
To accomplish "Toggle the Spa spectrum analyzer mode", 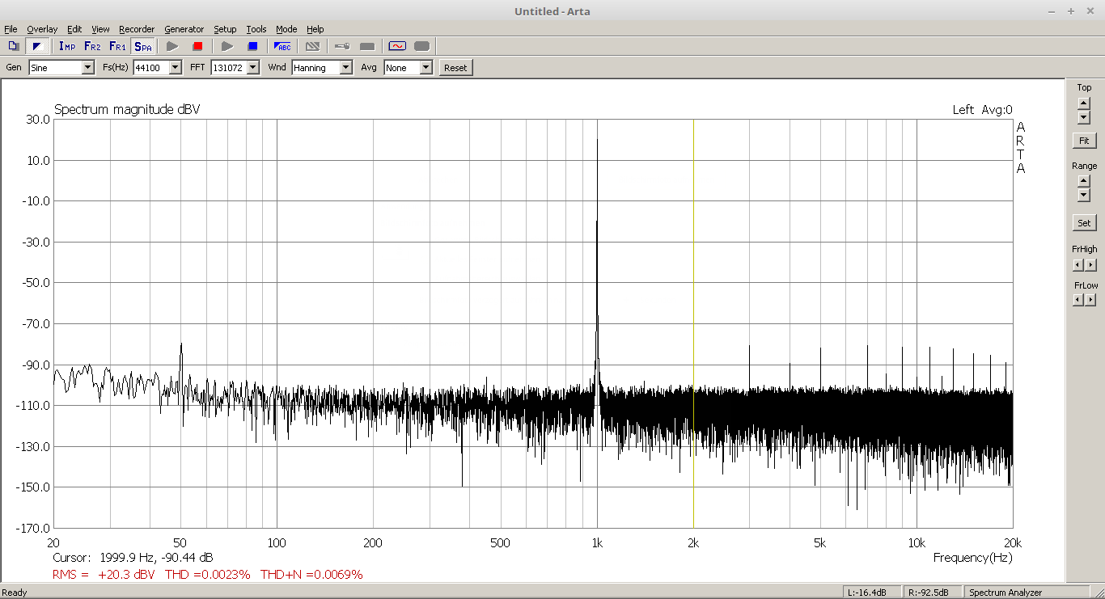I will point(143,46).
